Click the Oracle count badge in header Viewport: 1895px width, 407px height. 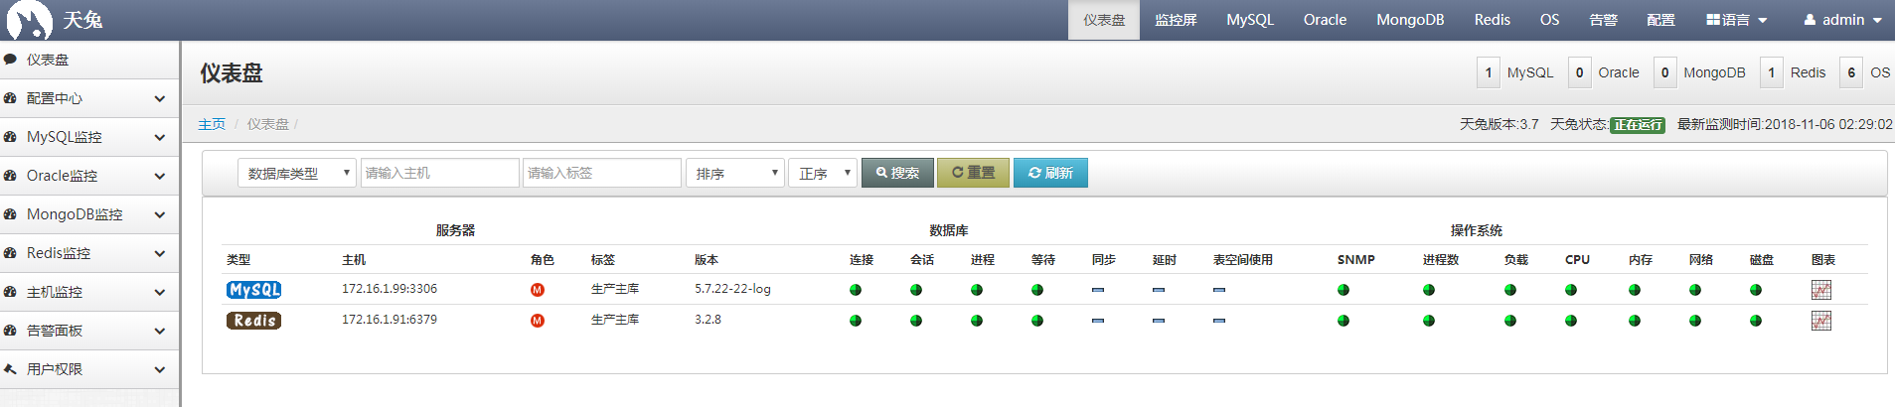point(1579,72)
